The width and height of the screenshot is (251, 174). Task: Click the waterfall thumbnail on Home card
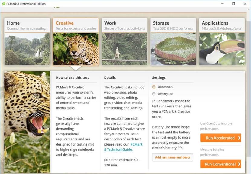click(x=27, y=49)
